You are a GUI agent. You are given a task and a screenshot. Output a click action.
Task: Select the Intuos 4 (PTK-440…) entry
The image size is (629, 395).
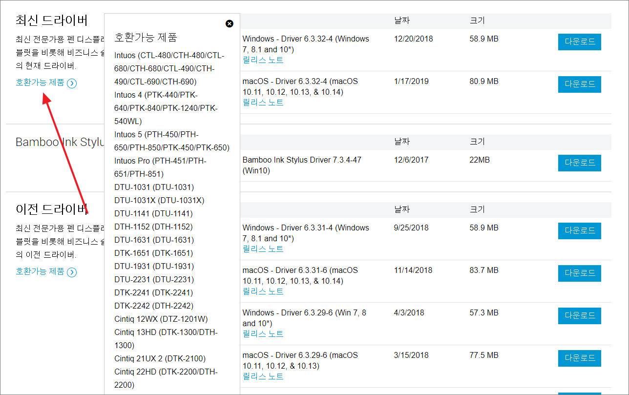coord(166,108)
